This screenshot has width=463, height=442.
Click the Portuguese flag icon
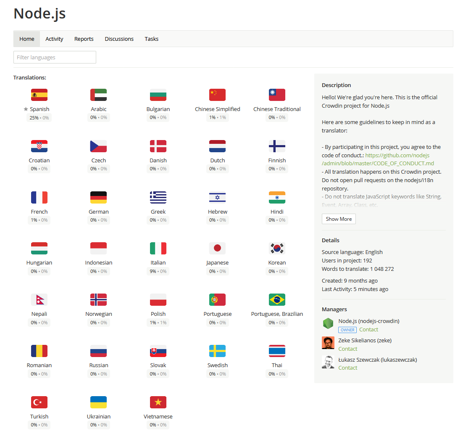click(x=217, y=300)
